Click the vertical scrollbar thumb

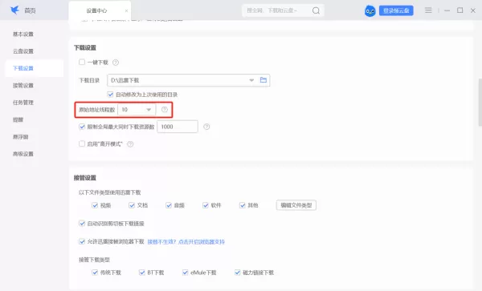480,102
